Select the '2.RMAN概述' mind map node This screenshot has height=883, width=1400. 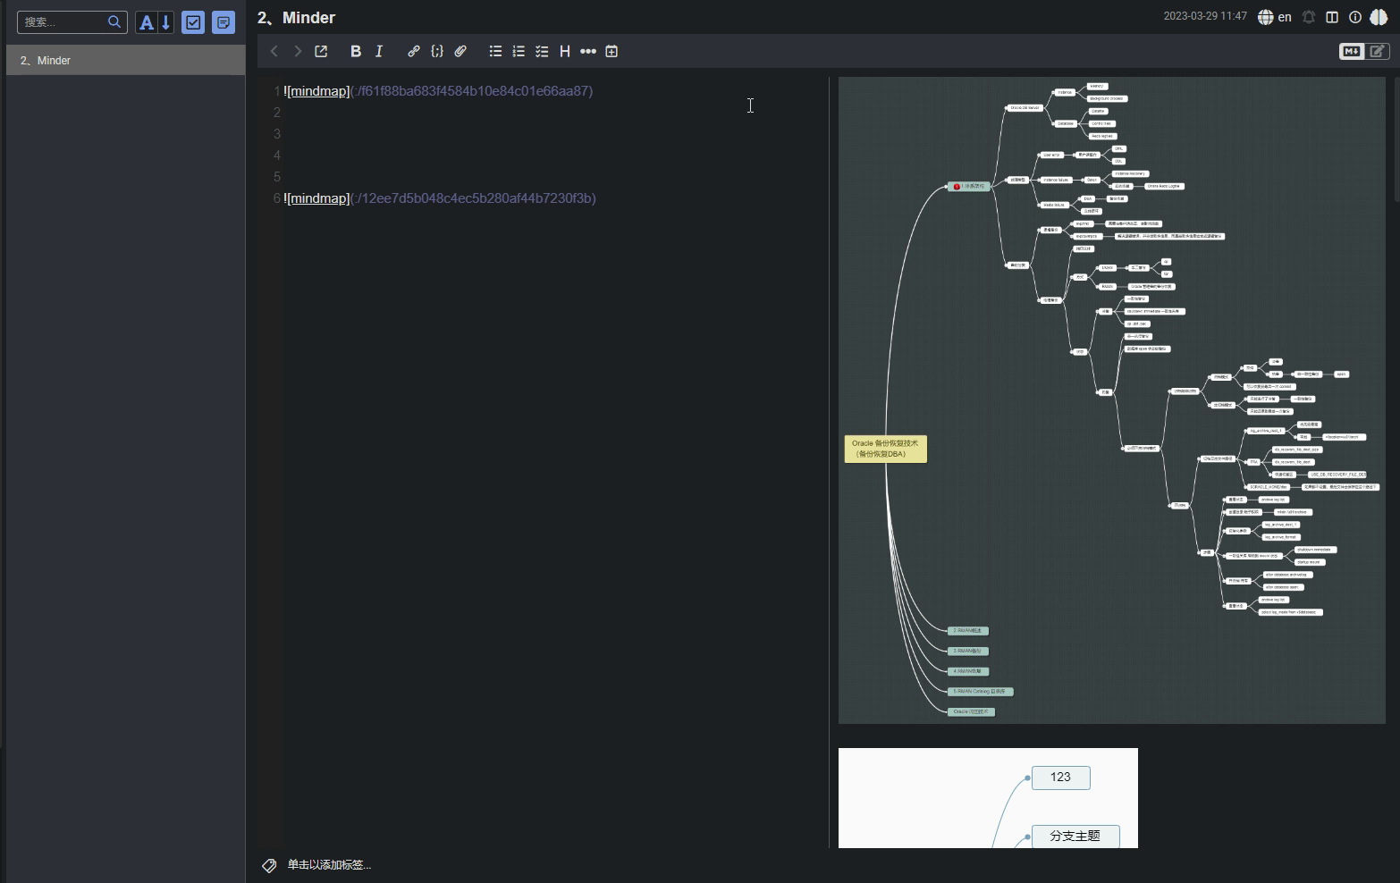coord(968,631)
